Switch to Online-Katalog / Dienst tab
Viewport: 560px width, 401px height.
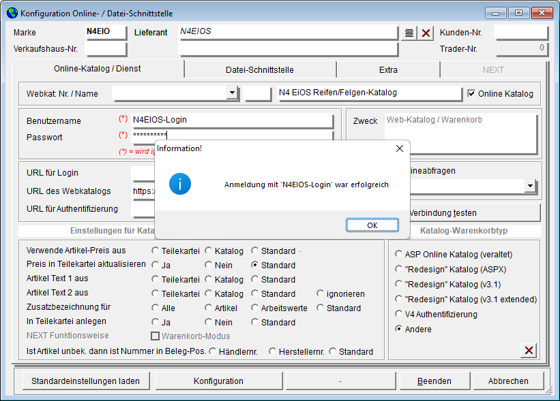(98, 69)
